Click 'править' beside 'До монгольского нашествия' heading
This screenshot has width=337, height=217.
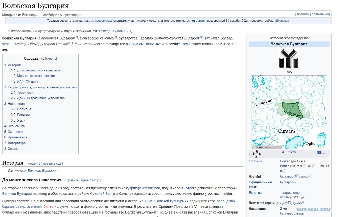(72, 180)
